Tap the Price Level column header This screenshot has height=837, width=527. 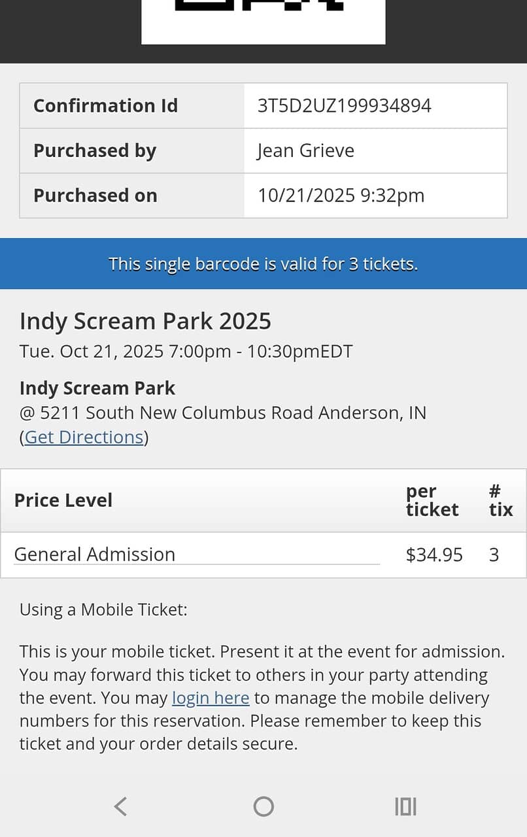(63, 500)
